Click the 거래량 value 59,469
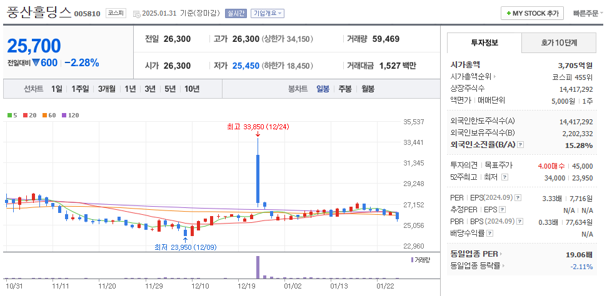Viewport: 607px width, 296px height. [x=386, y=39]
